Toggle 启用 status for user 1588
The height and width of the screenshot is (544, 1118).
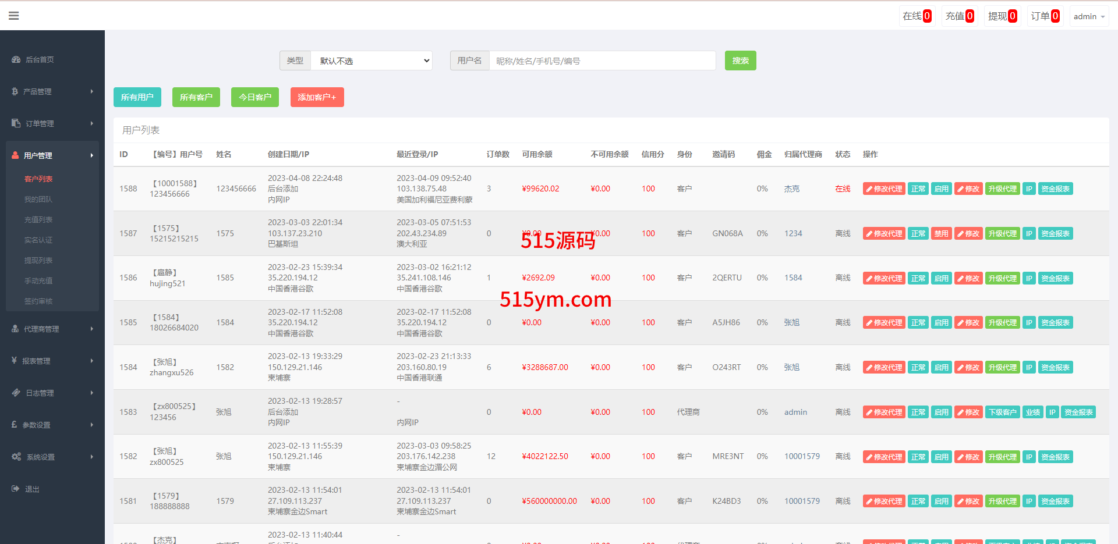pyautogui.click(x=941, y=189)
